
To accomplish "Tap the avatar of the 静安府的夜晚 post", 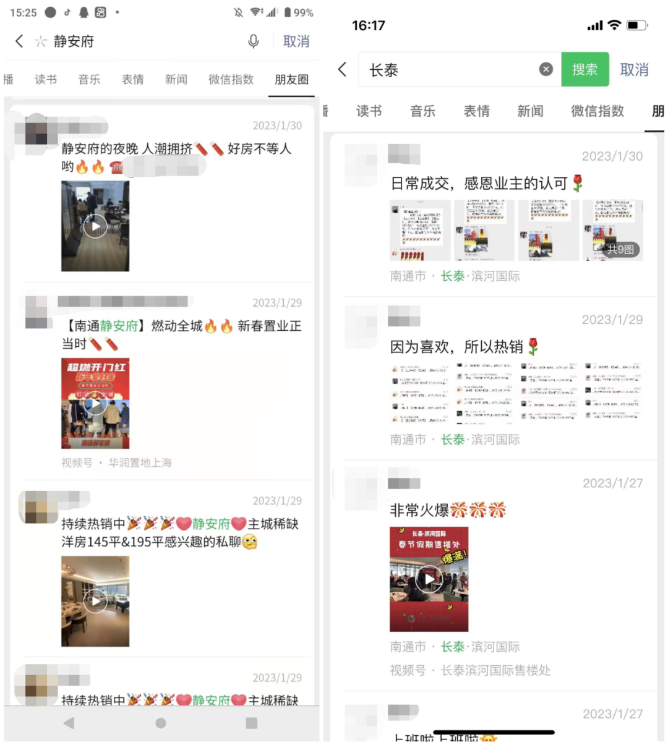I will pyautogui.click(x=37, y=130).
